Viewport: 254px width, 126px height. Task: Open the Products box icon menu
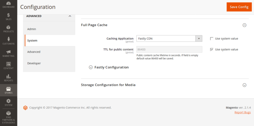8,29
